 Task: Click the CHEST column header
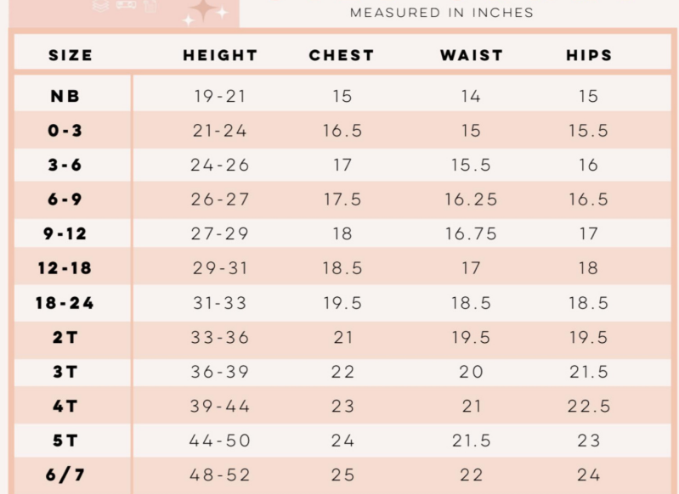342,55
